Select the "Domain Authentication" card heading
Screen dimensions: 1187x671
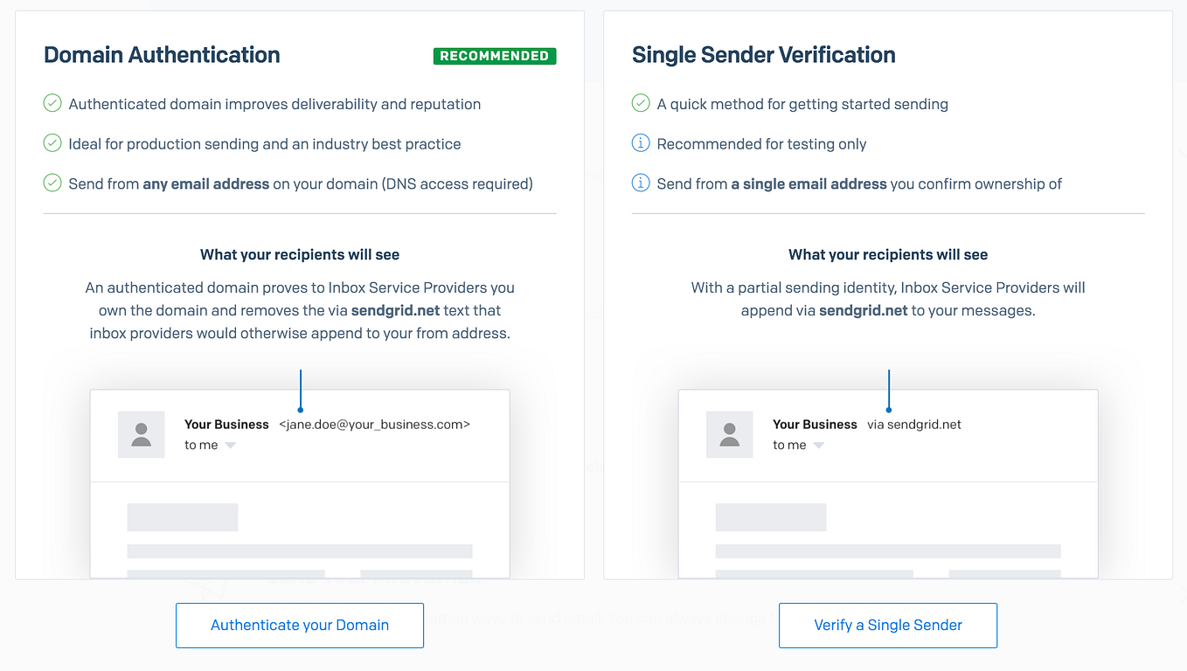[x=161, y=54]
